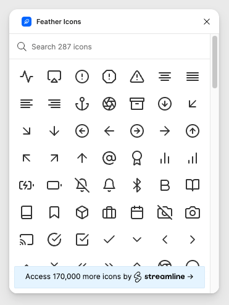Select the plain arrow-left icon
The width and height of the screenshot is (229, 305).
[109, 131]
